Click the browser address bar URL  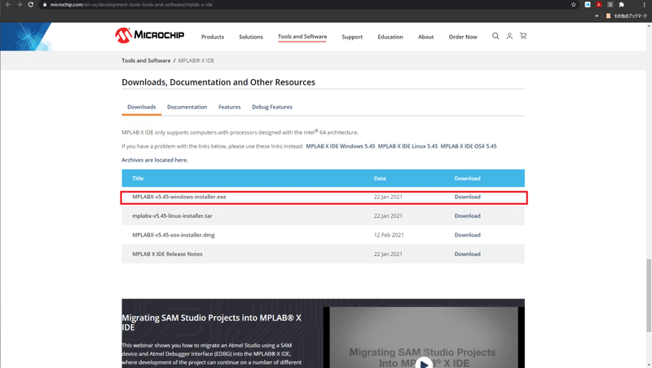tap(131, 5)
